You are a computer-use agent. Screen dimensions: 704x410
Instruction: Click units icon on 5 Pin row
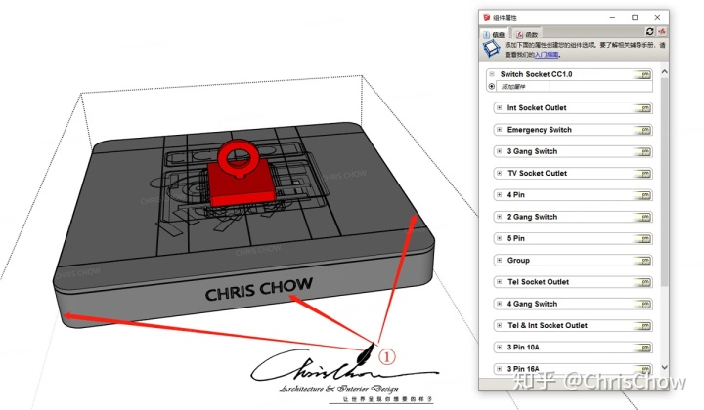point(643,239)
